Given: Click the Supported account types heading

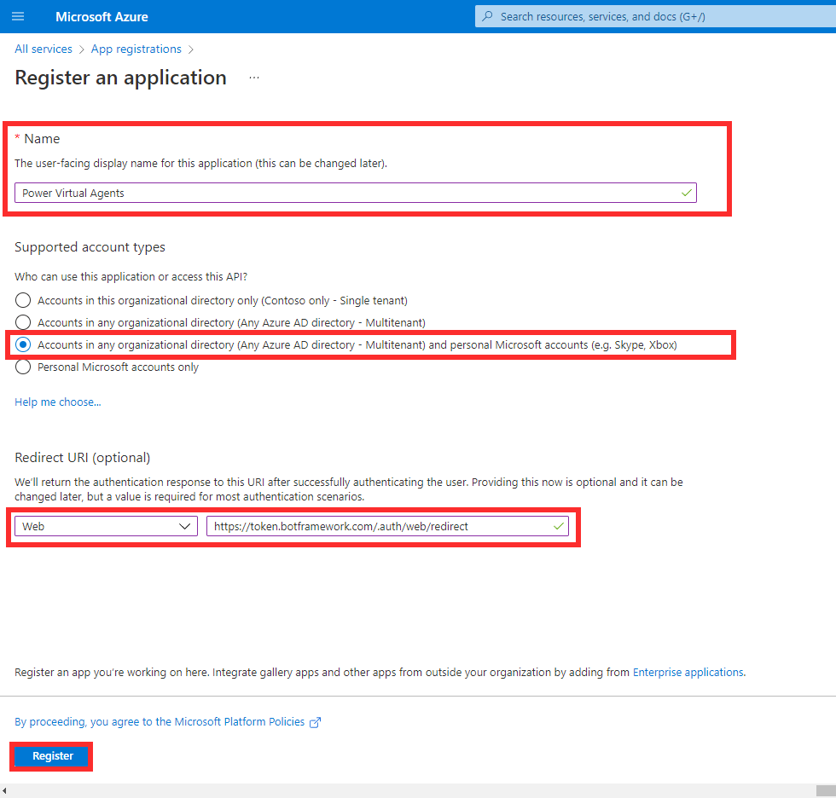Looking at the screenshot, I should point(90,247).
